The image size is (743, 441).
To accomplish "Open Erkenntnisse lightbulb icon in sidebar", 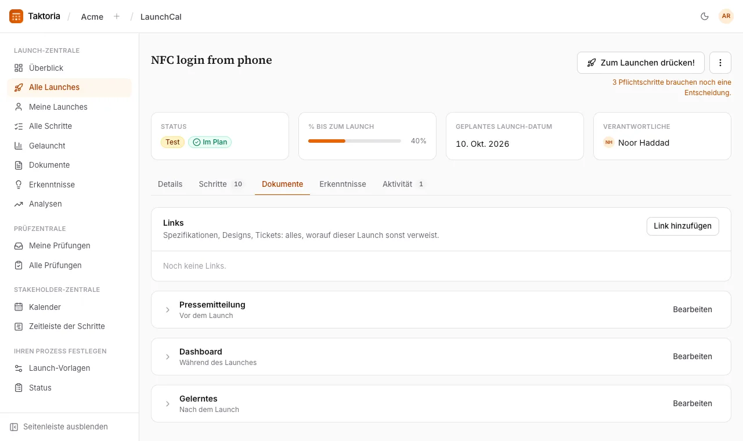I will point(19,185).
